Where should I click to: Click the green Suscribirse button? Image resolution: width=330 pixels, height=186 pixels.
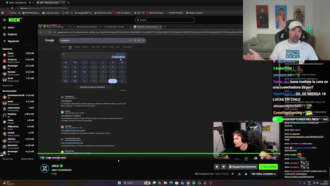[x=268, y=167]
